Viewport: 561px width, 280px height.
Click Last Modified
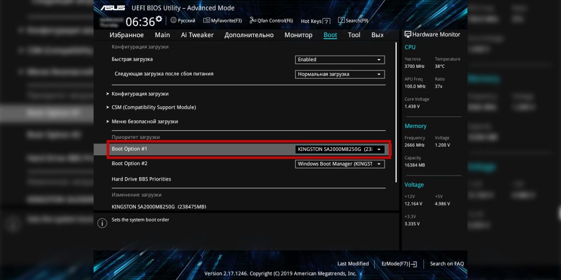coord(353,264)
